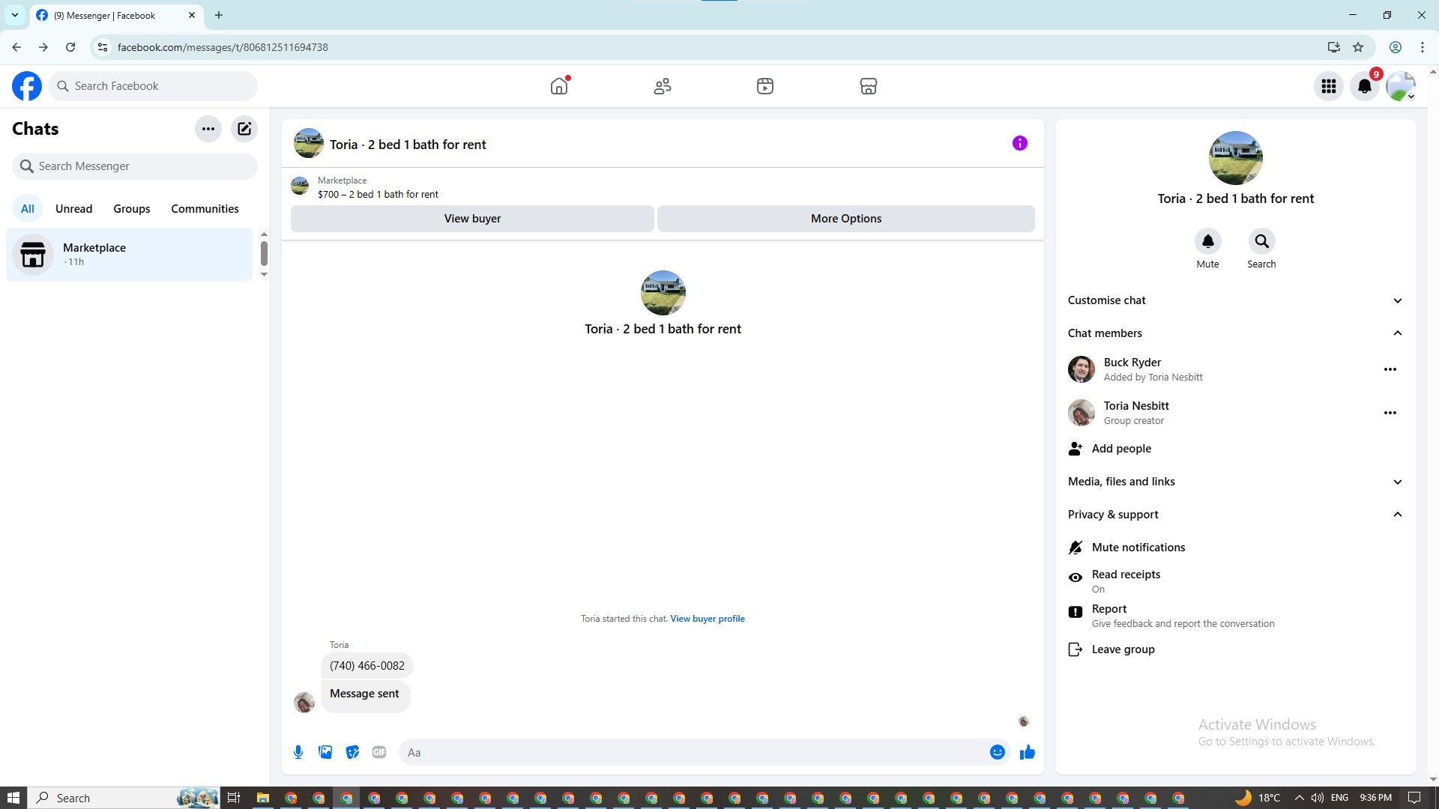The width and height of the screenshot is (1439, 809).
Task: Open the attach photo icon in composer
Action: coord(325,752)
